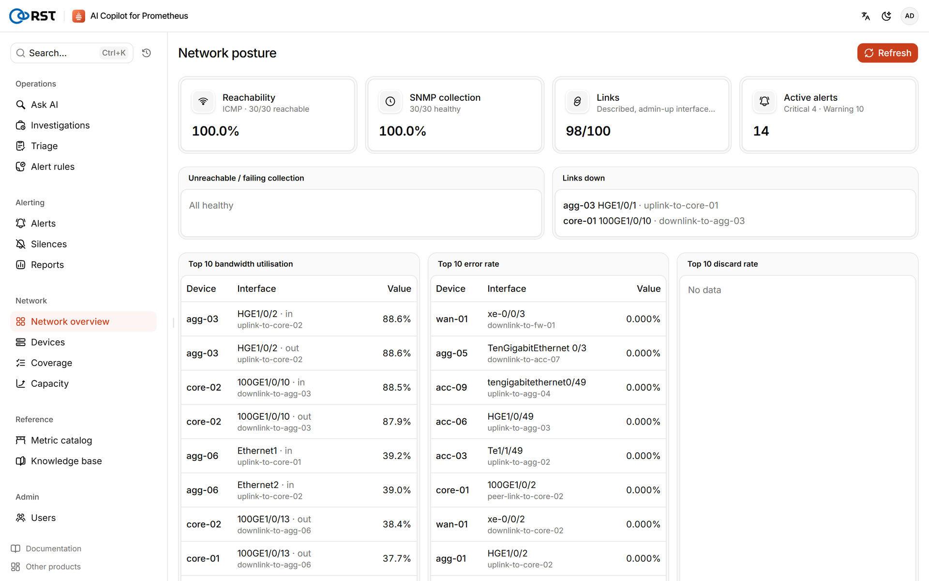The image size is (929, 581).
Task: Select core-02 100GE1/0/10 in row
Action: pyautogui.click(x=299, y=387)
